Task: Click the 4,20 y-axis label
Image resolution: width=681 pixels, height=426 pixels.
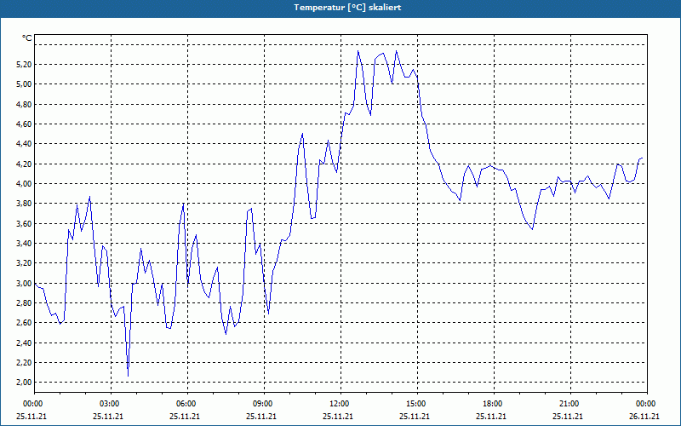Action: (x=25, y=164)
